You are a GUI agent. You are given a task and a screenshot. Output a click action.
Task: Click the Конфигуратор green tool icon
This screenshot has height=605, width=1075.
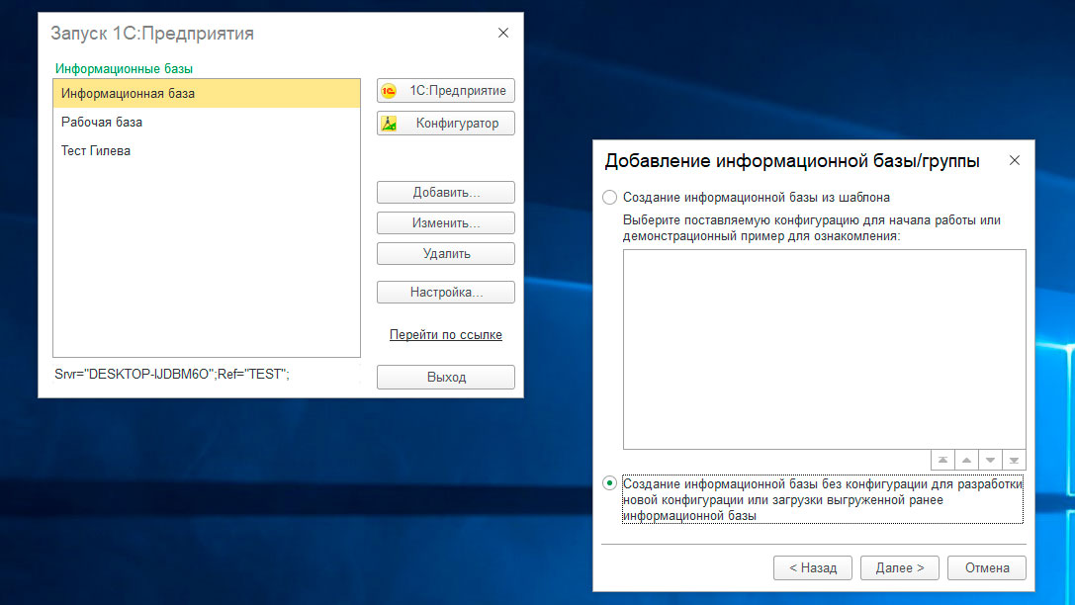pyautogui.click(x=389, y=124)
